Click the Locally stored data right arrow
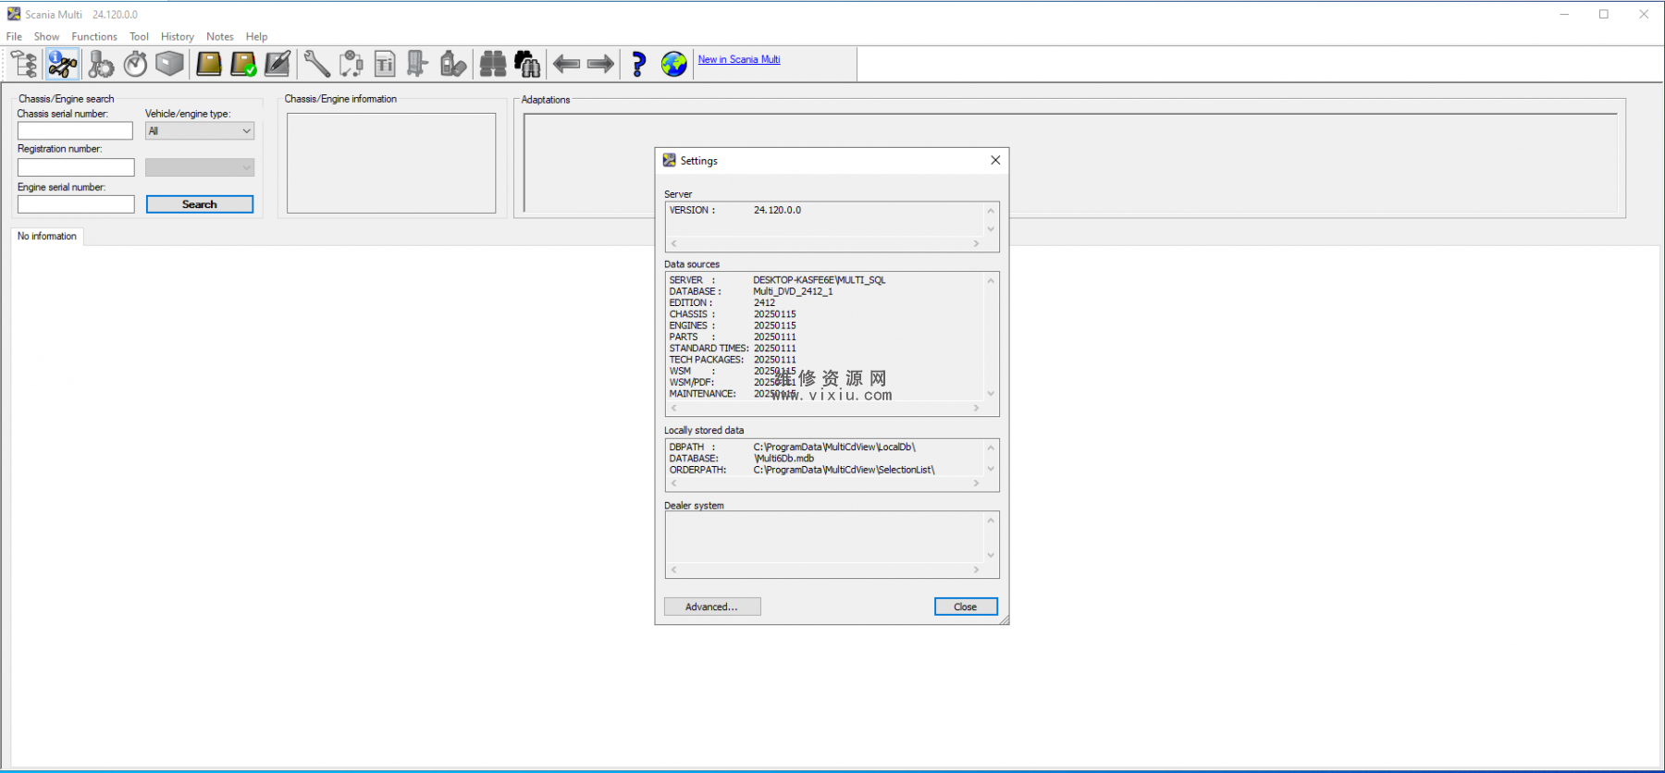Viewport: 1665px width, 773px height. [976, 484]
